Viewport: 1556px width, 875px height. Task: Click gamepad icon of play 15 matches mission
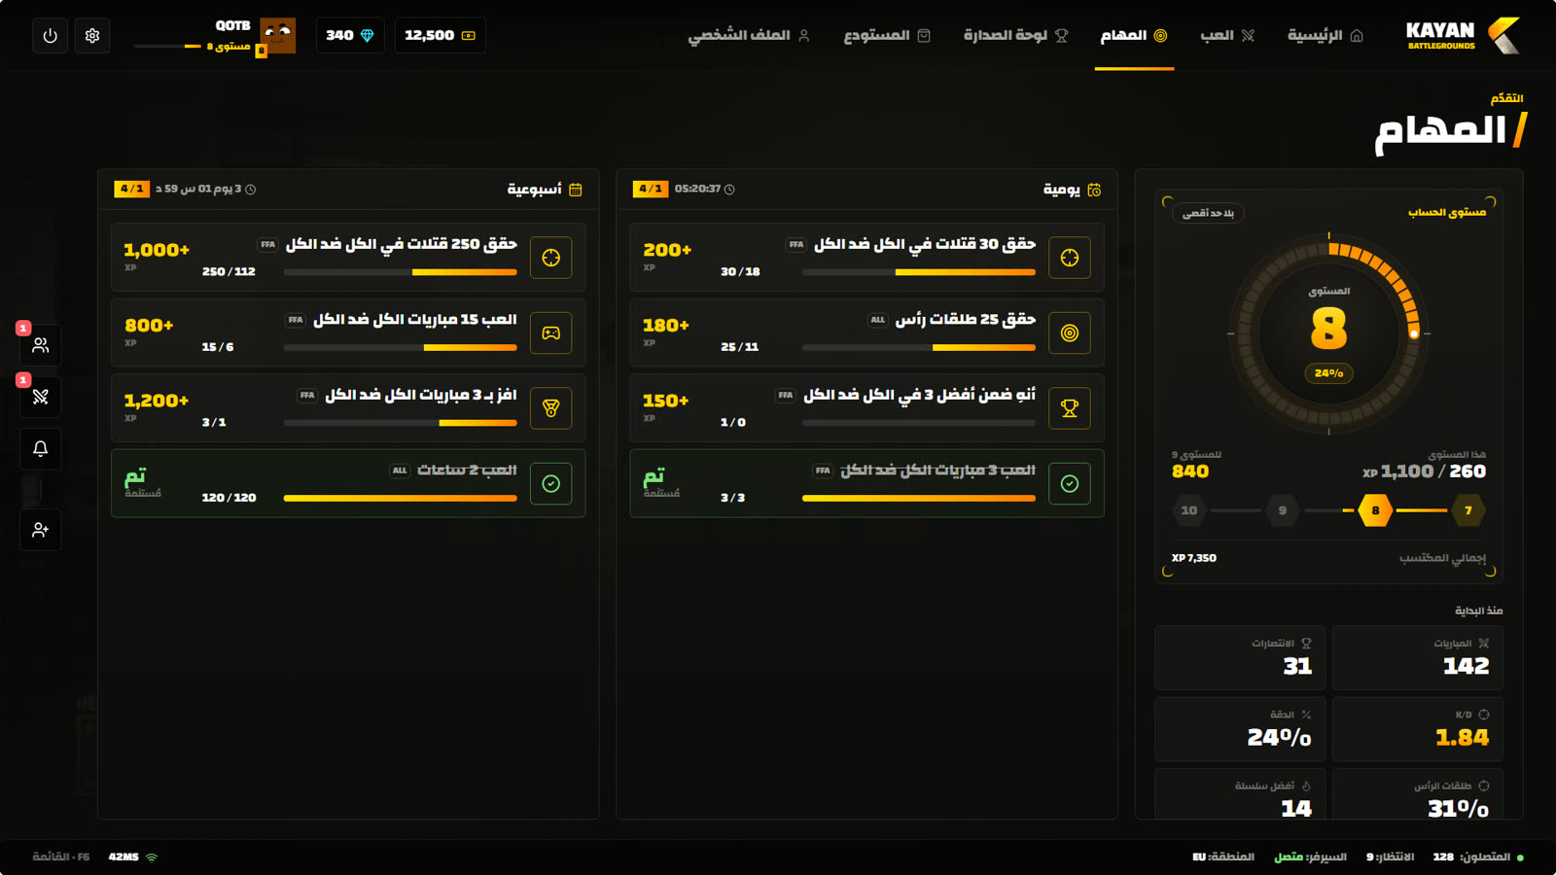551,332
